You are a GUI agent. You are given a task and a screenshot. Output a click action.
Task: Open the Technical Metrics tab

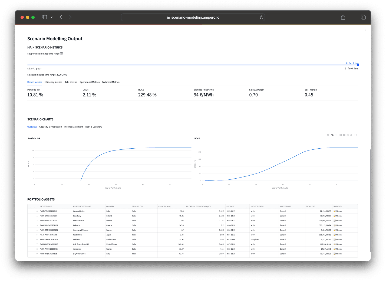(111, 82)
